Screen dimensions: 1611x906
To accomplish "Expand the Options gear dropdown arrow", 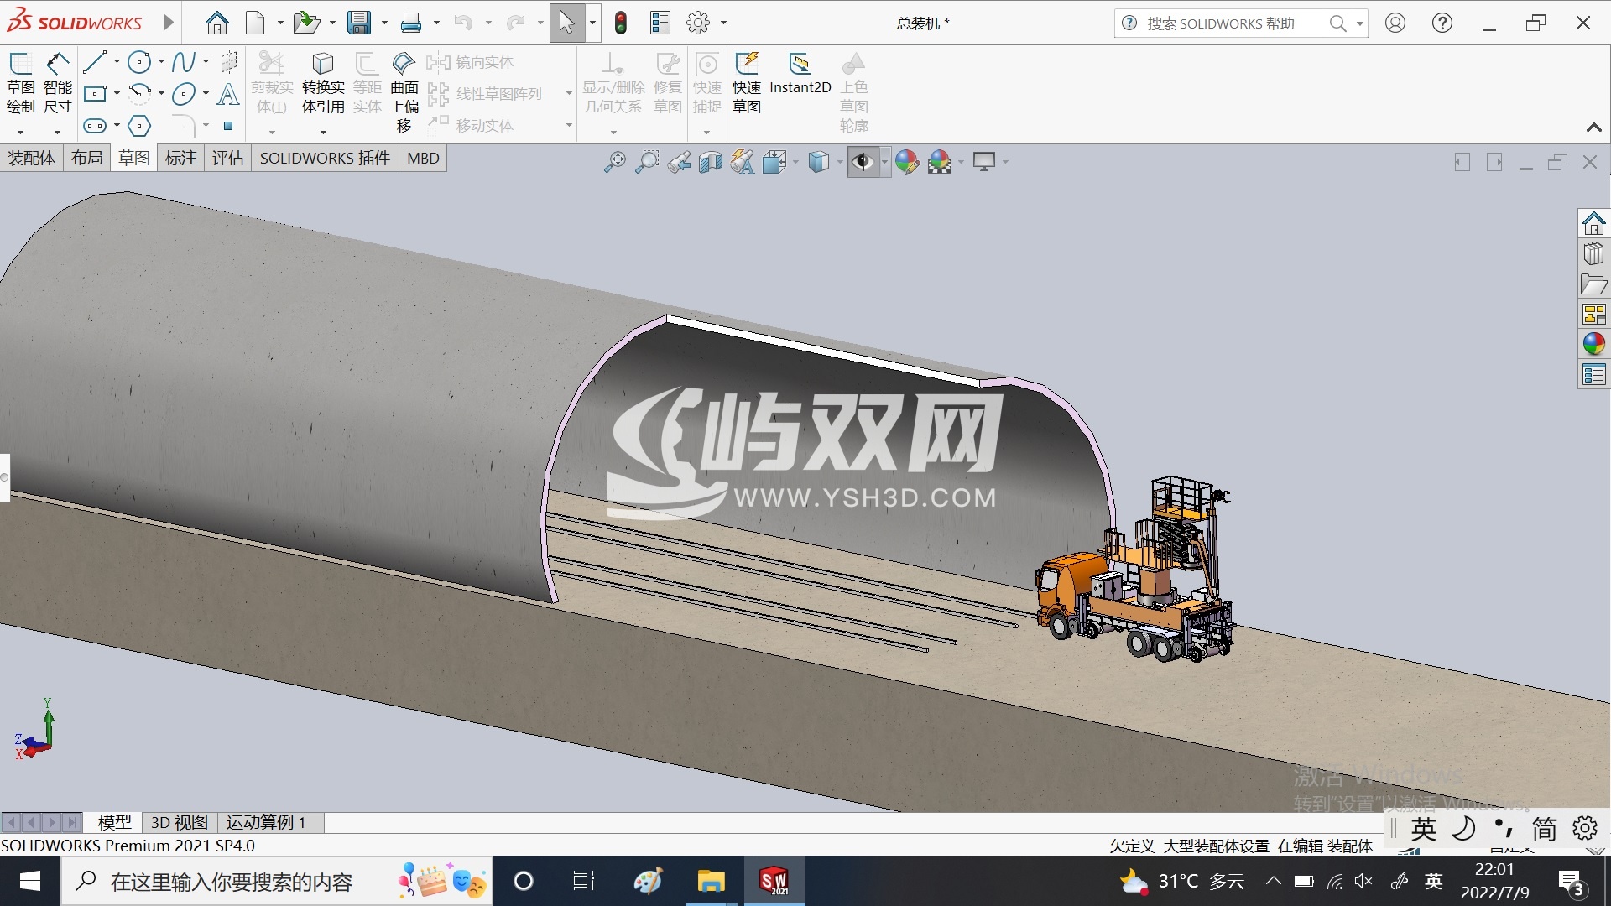I will click(x=723, y=23).
